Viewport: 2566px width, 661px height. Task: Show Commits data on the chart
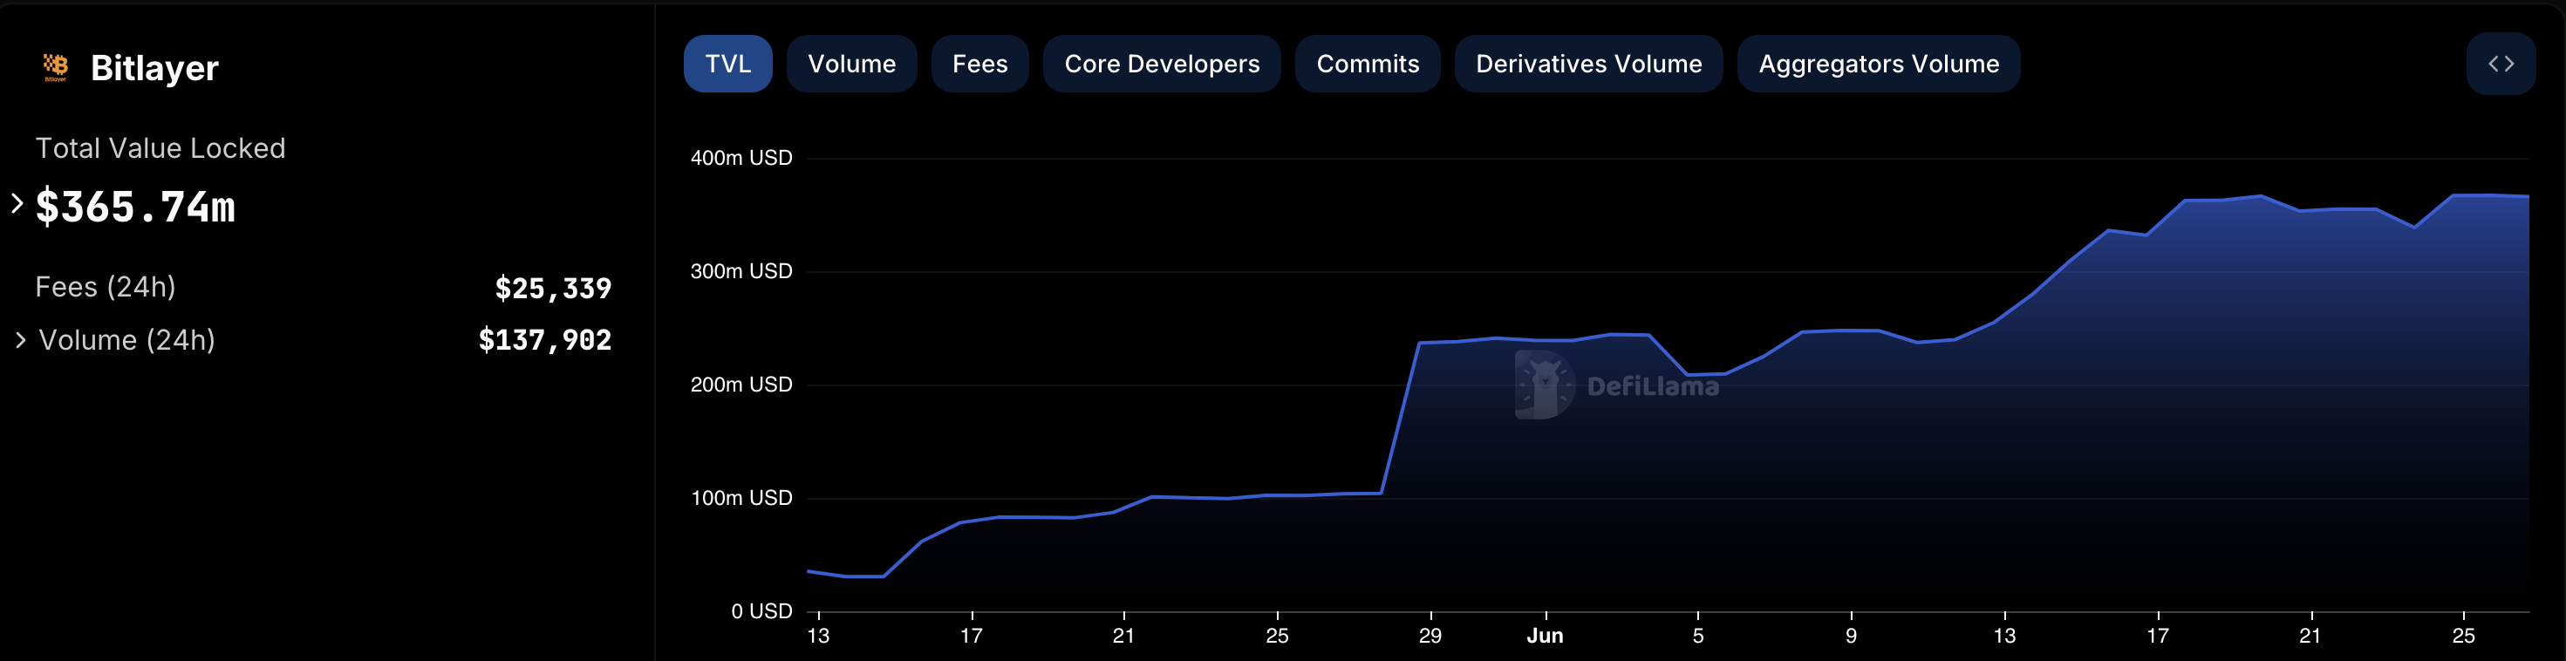click(x=1367, y=65)
